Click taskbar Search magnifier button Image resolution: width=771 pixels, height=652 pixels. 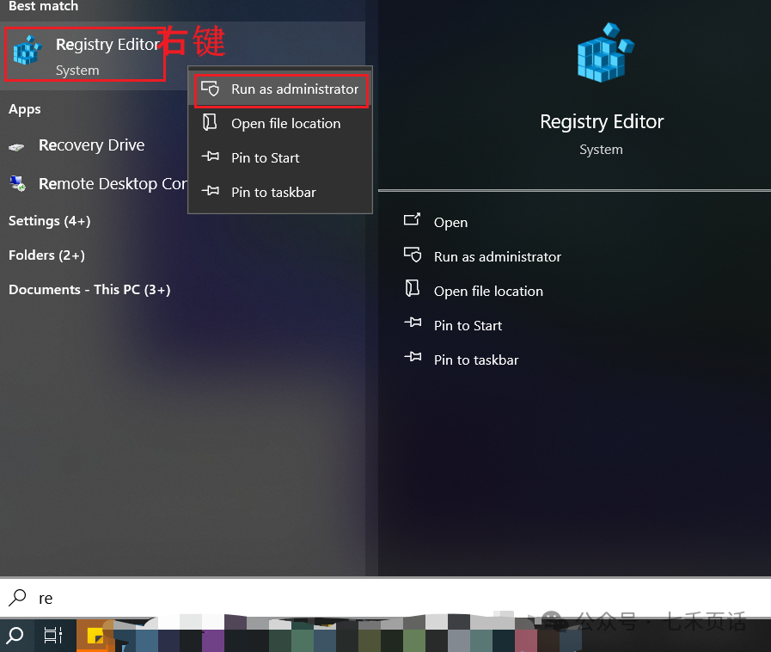pyautogui.click(x=15, y=636)
